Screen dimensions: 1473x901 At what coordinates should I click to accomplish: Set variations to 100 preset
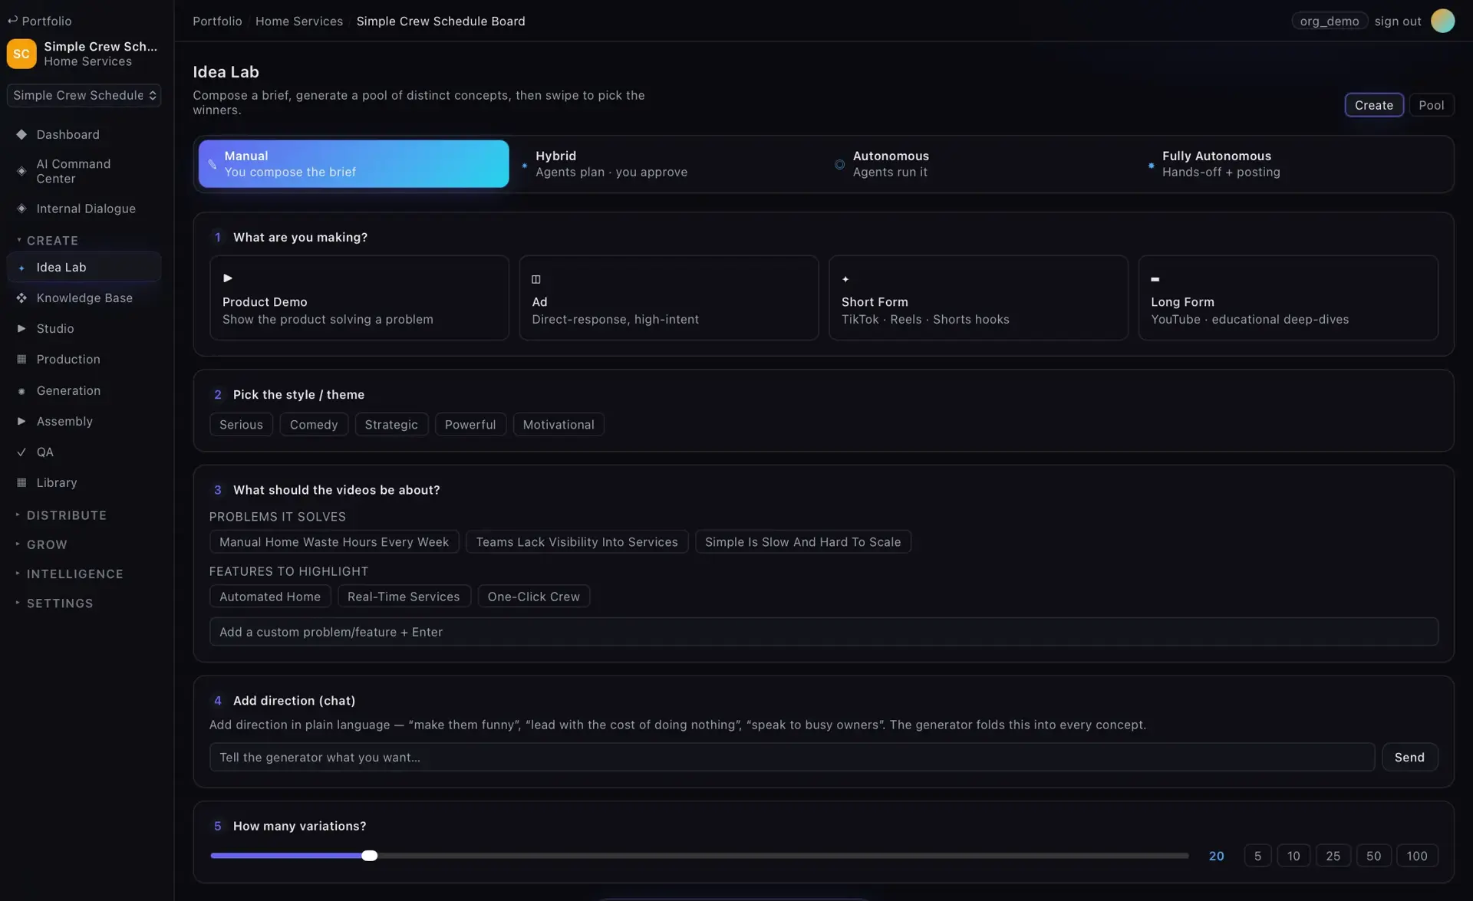point(1417,856)
